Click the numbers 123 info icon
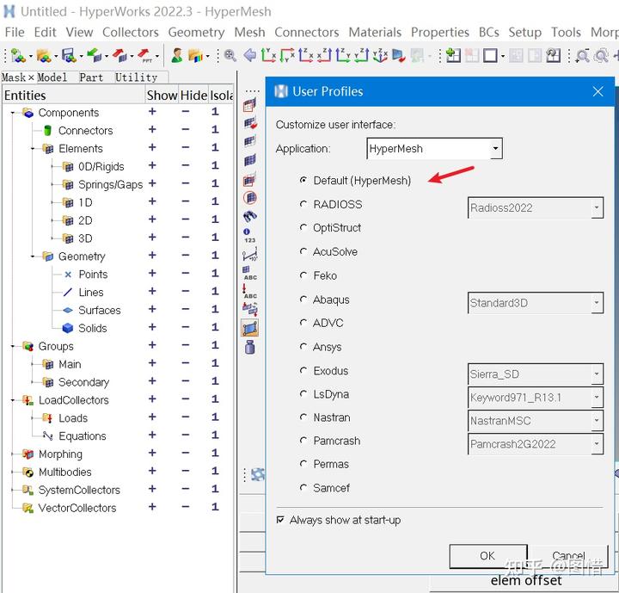 249,236
